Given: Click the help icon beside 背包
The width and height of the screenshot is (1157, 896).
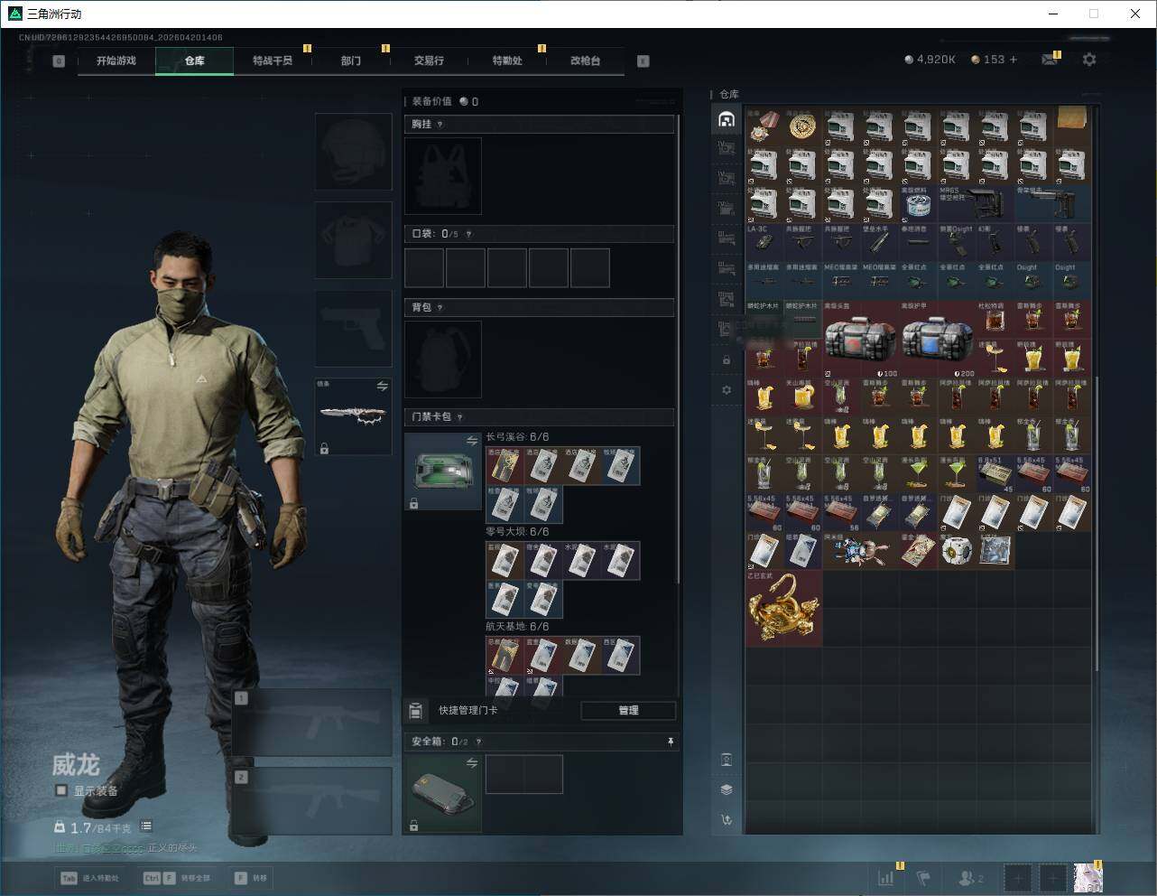Looking at the screenshot, I should [440, 308].
